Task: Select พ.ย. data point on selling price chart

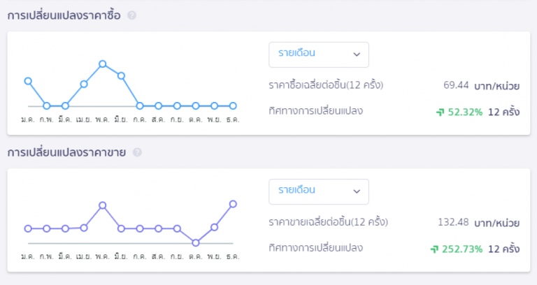Action: pyautogui.click(x=214, y=227)
